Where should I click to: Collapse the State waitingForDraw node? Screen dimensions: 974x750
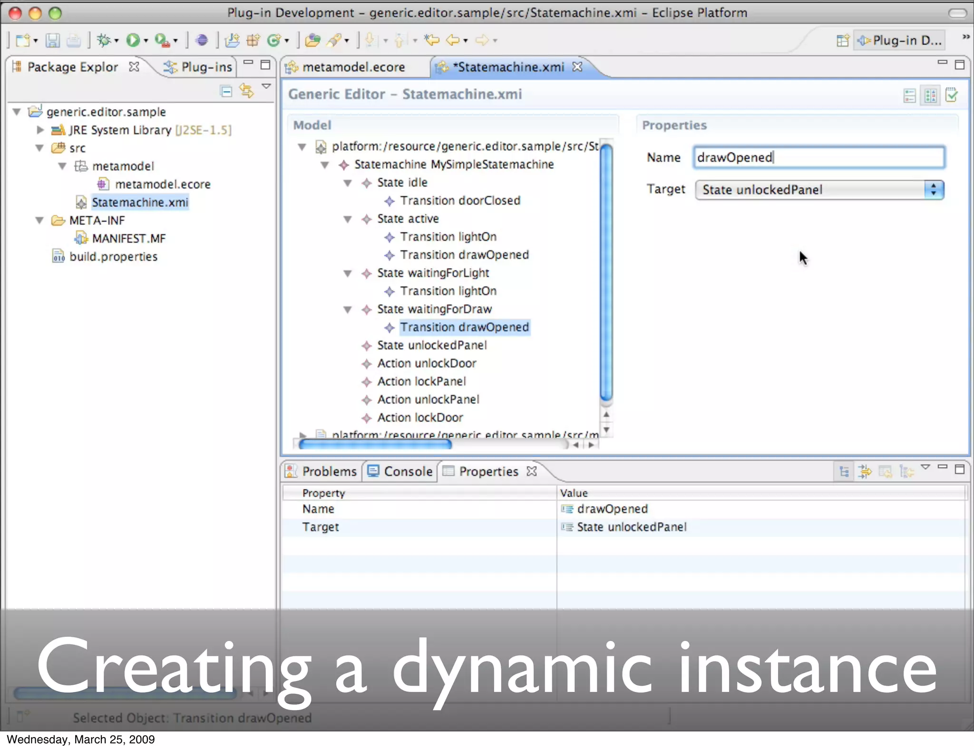point(348,310)
